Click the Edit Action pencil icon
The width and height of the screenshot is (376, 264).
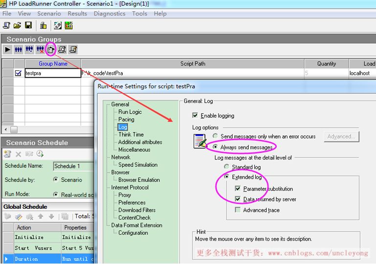[19, 217]
